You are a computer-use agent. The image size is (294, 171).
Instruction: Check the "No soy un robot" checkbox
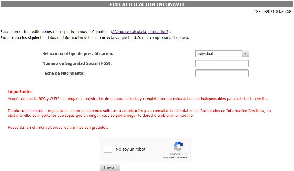108,149
